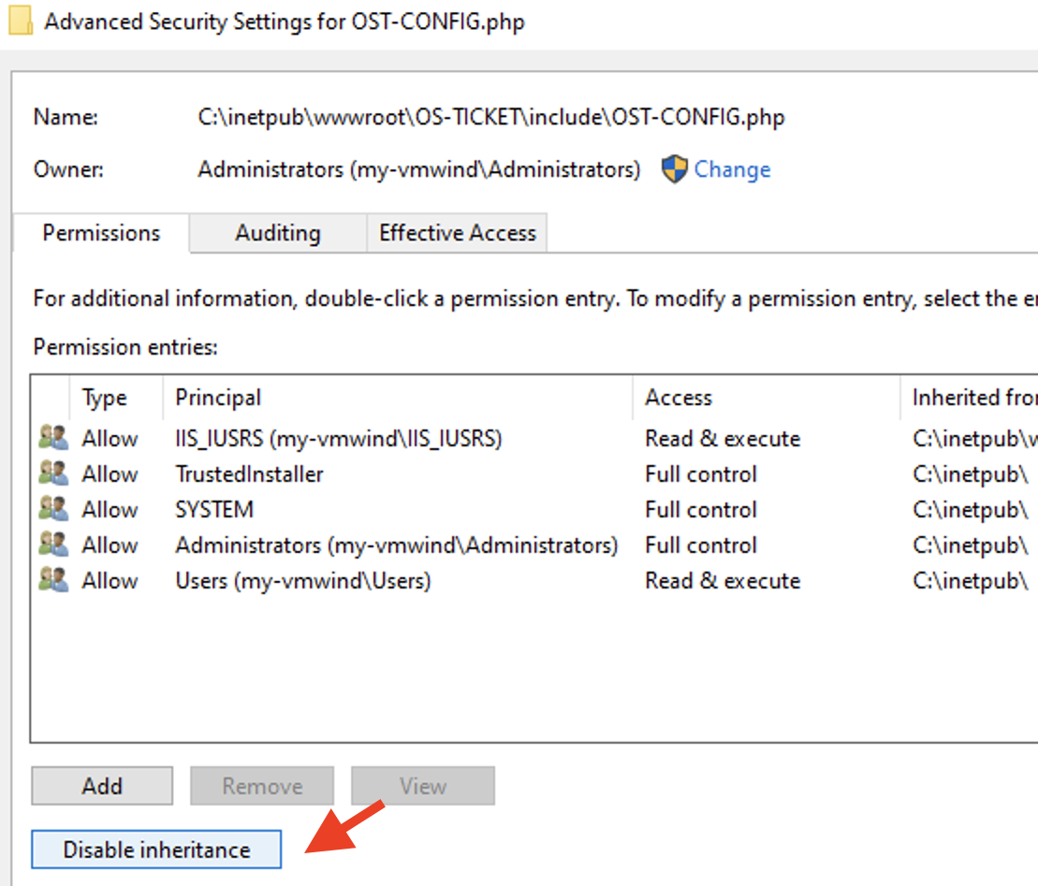Screen dimensions: 1038x886
Task: Click the Inherited from column header
Action: [x=973, y=398]
